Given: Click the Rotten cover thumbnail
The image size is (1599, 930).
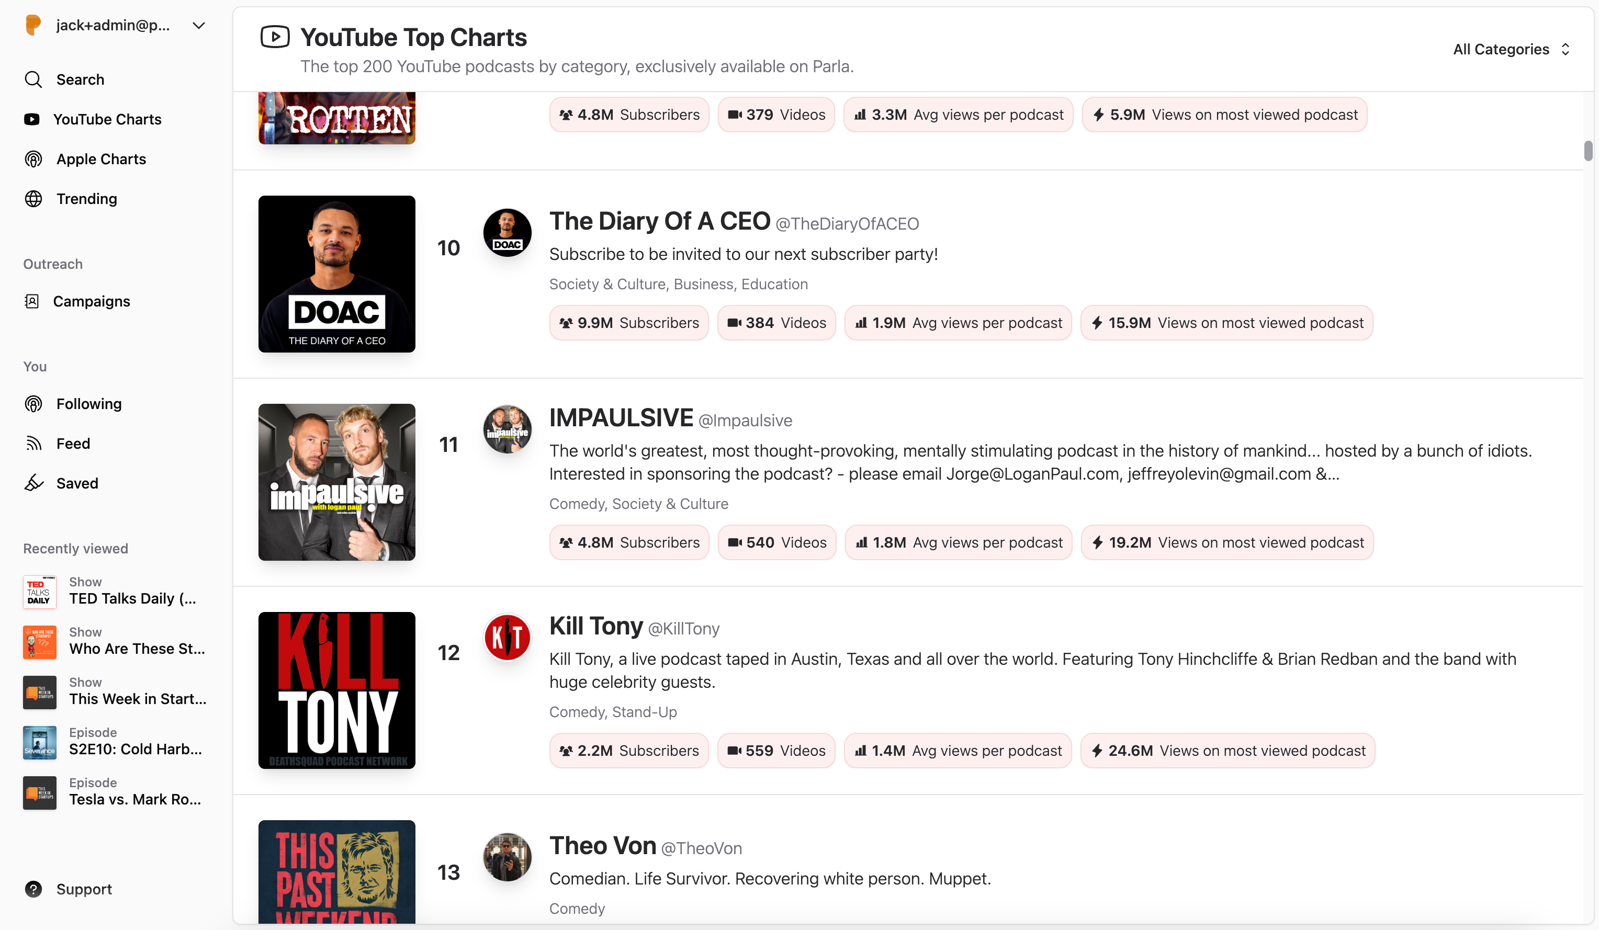Looking at the screenshot, I should click(x=337, y=118).
